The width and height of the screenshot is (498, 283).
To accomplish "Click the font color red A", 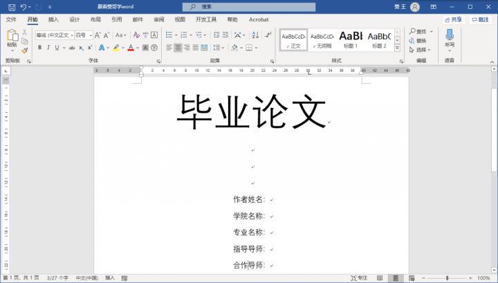I will (131, 48).
